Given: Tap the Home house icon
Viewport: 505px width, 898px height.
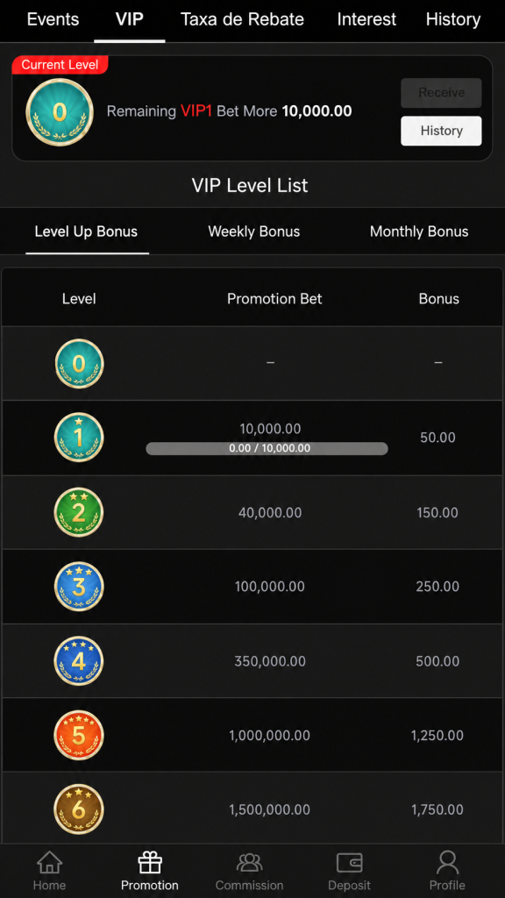Looking at the screenshot, I should (x=49, y=863).
